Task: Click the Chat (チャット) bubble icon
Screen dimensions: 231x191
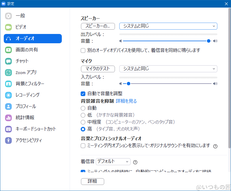Action: [8, 61]
